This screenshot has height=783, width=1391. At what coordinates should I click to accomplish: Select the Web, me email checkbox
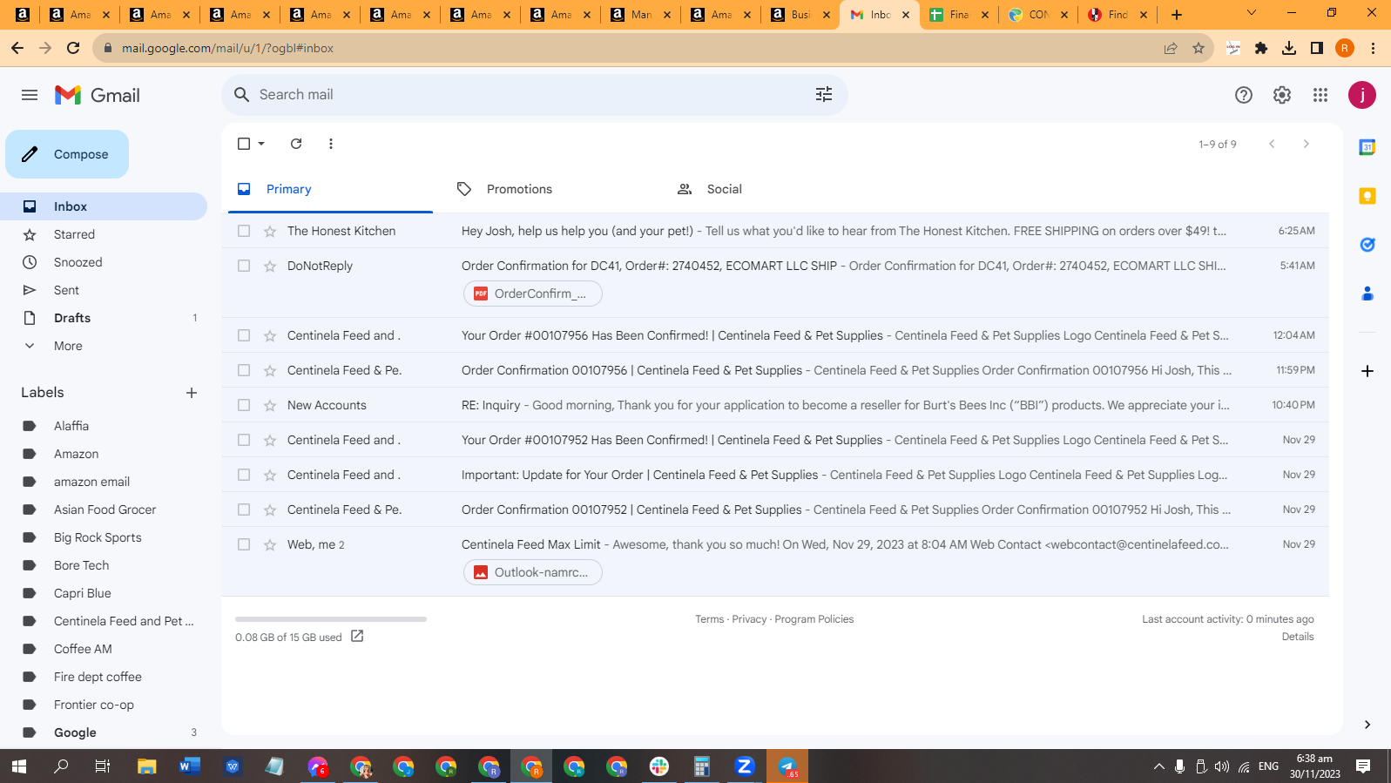pyautogui.click(x=244, y=544)
